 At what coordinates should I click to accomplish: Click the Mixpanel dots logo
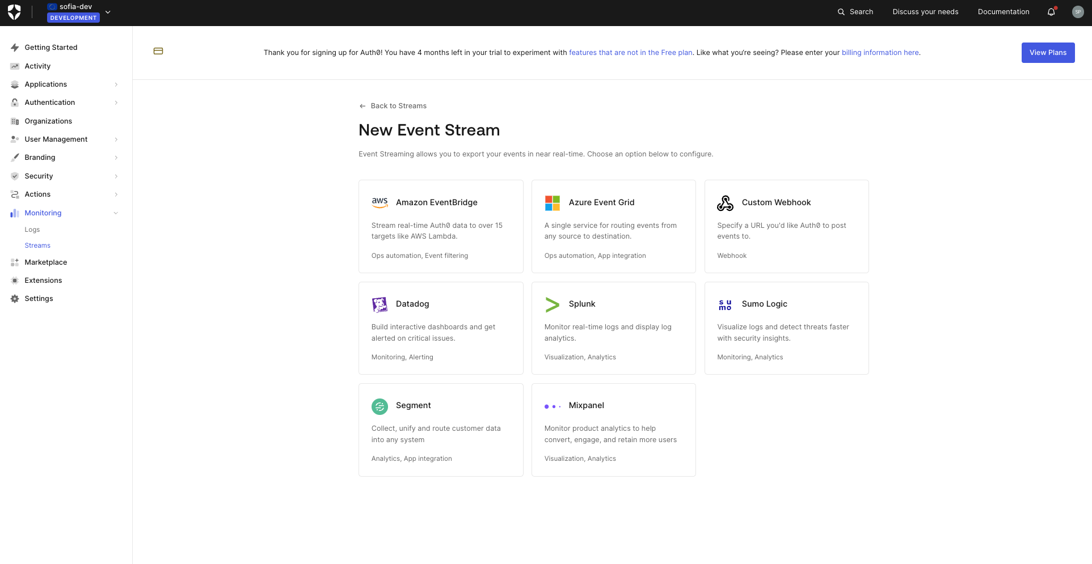[553, 406]
